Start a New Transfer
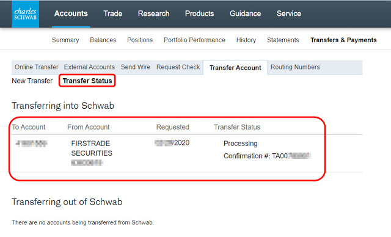Screen dimensions: 391x237 tap(32, 81)
